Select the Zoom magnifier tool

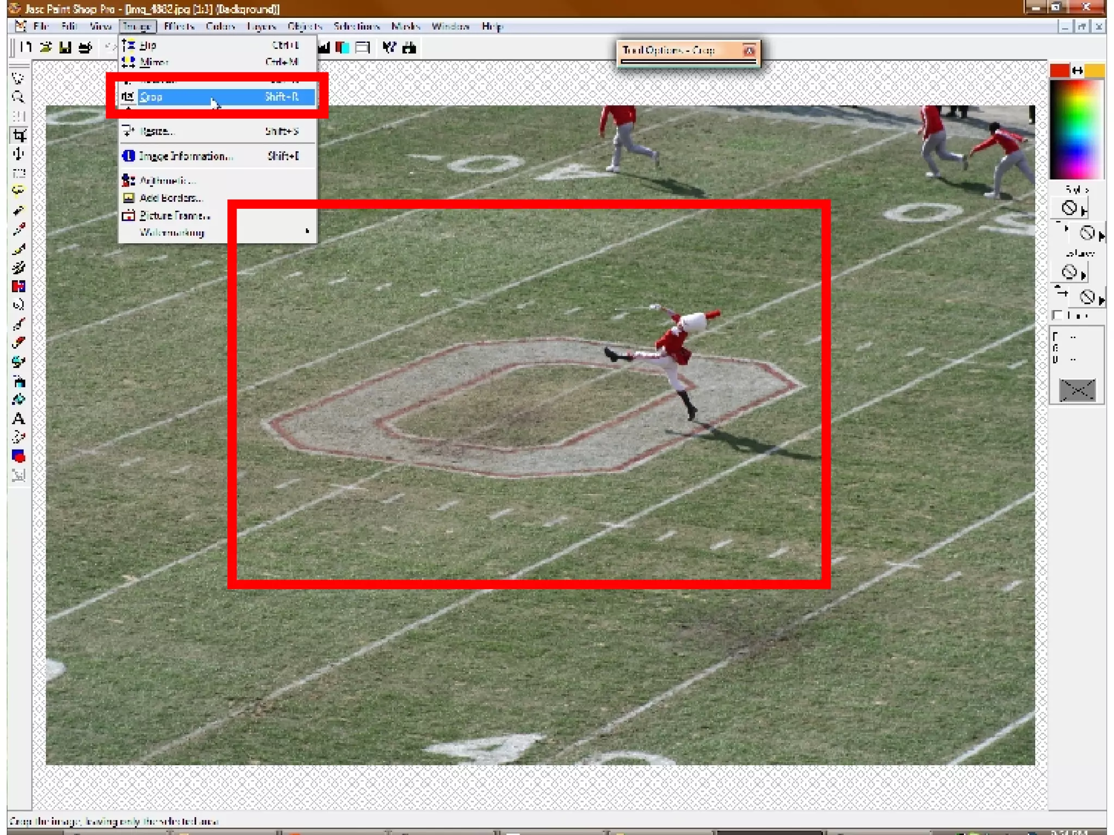[x=18, y=97]
